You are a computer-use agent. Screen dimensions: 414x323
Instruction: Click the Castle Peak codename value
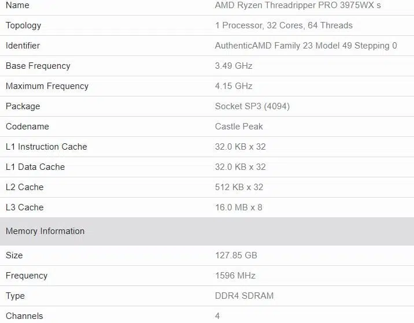click(x=239, y=127)
